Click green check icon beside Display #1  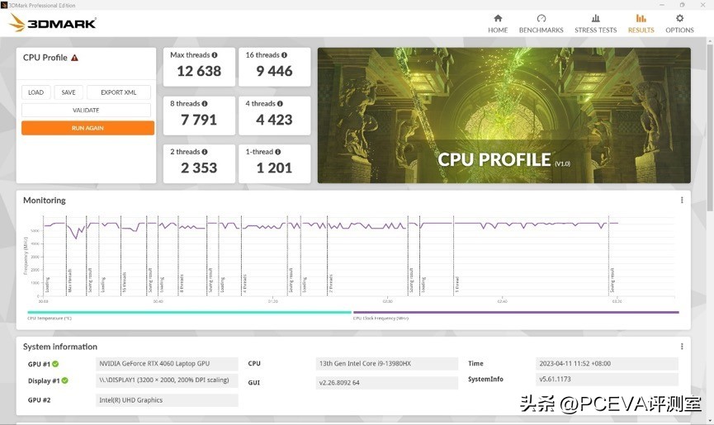[x=64, y=381]
